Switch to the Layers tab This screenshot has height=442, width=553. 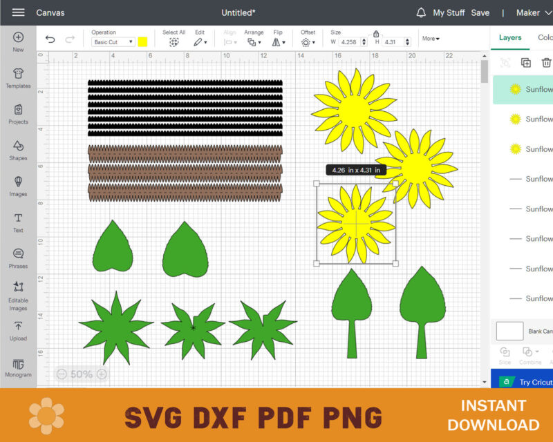509,38
